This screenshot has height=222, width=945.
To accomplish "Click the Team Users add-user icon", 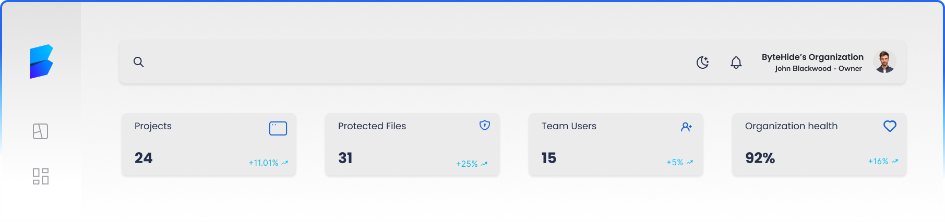I will click(x=686, y=127).
